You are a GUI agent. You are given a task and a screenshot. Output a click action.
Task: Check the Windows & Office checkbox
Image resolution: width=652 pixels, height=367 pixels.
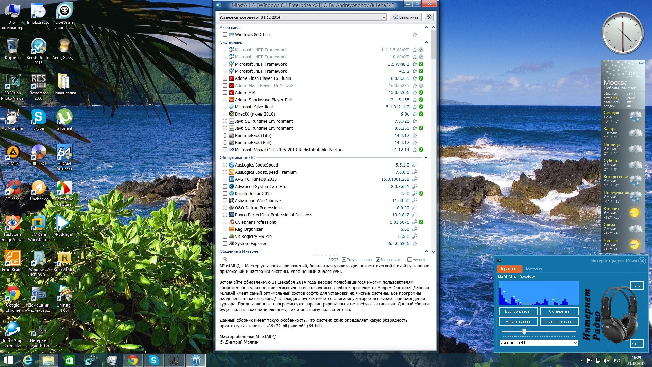(x=225, y=34)
